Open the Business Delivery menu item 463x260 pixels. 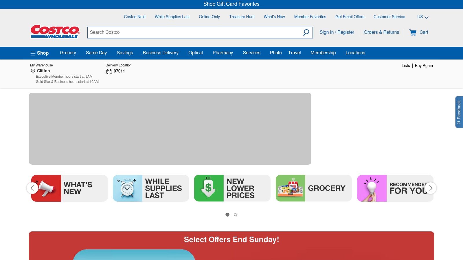(x=161, y=53)
